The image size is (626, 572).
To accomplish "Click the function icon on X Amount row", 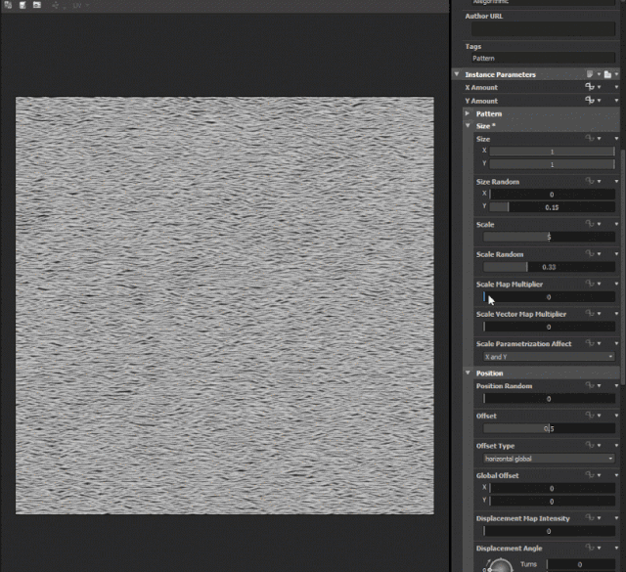I will tap(589, 87).
